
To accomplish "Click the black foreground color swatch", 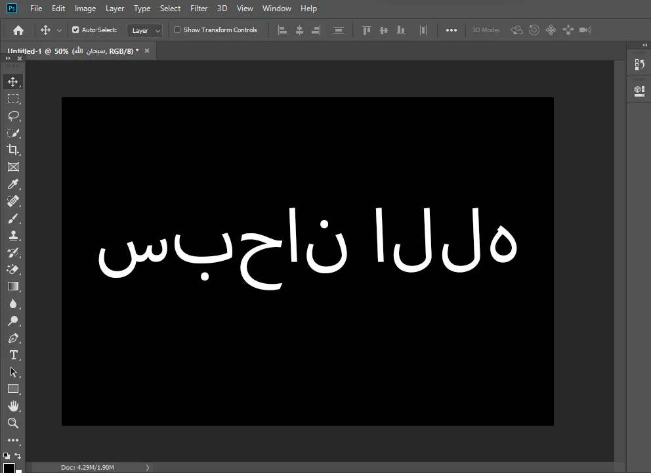I will (9, 468).
